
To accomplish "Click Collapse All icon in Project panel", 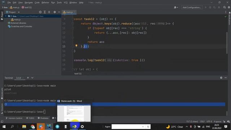I will tap(49, 12).
